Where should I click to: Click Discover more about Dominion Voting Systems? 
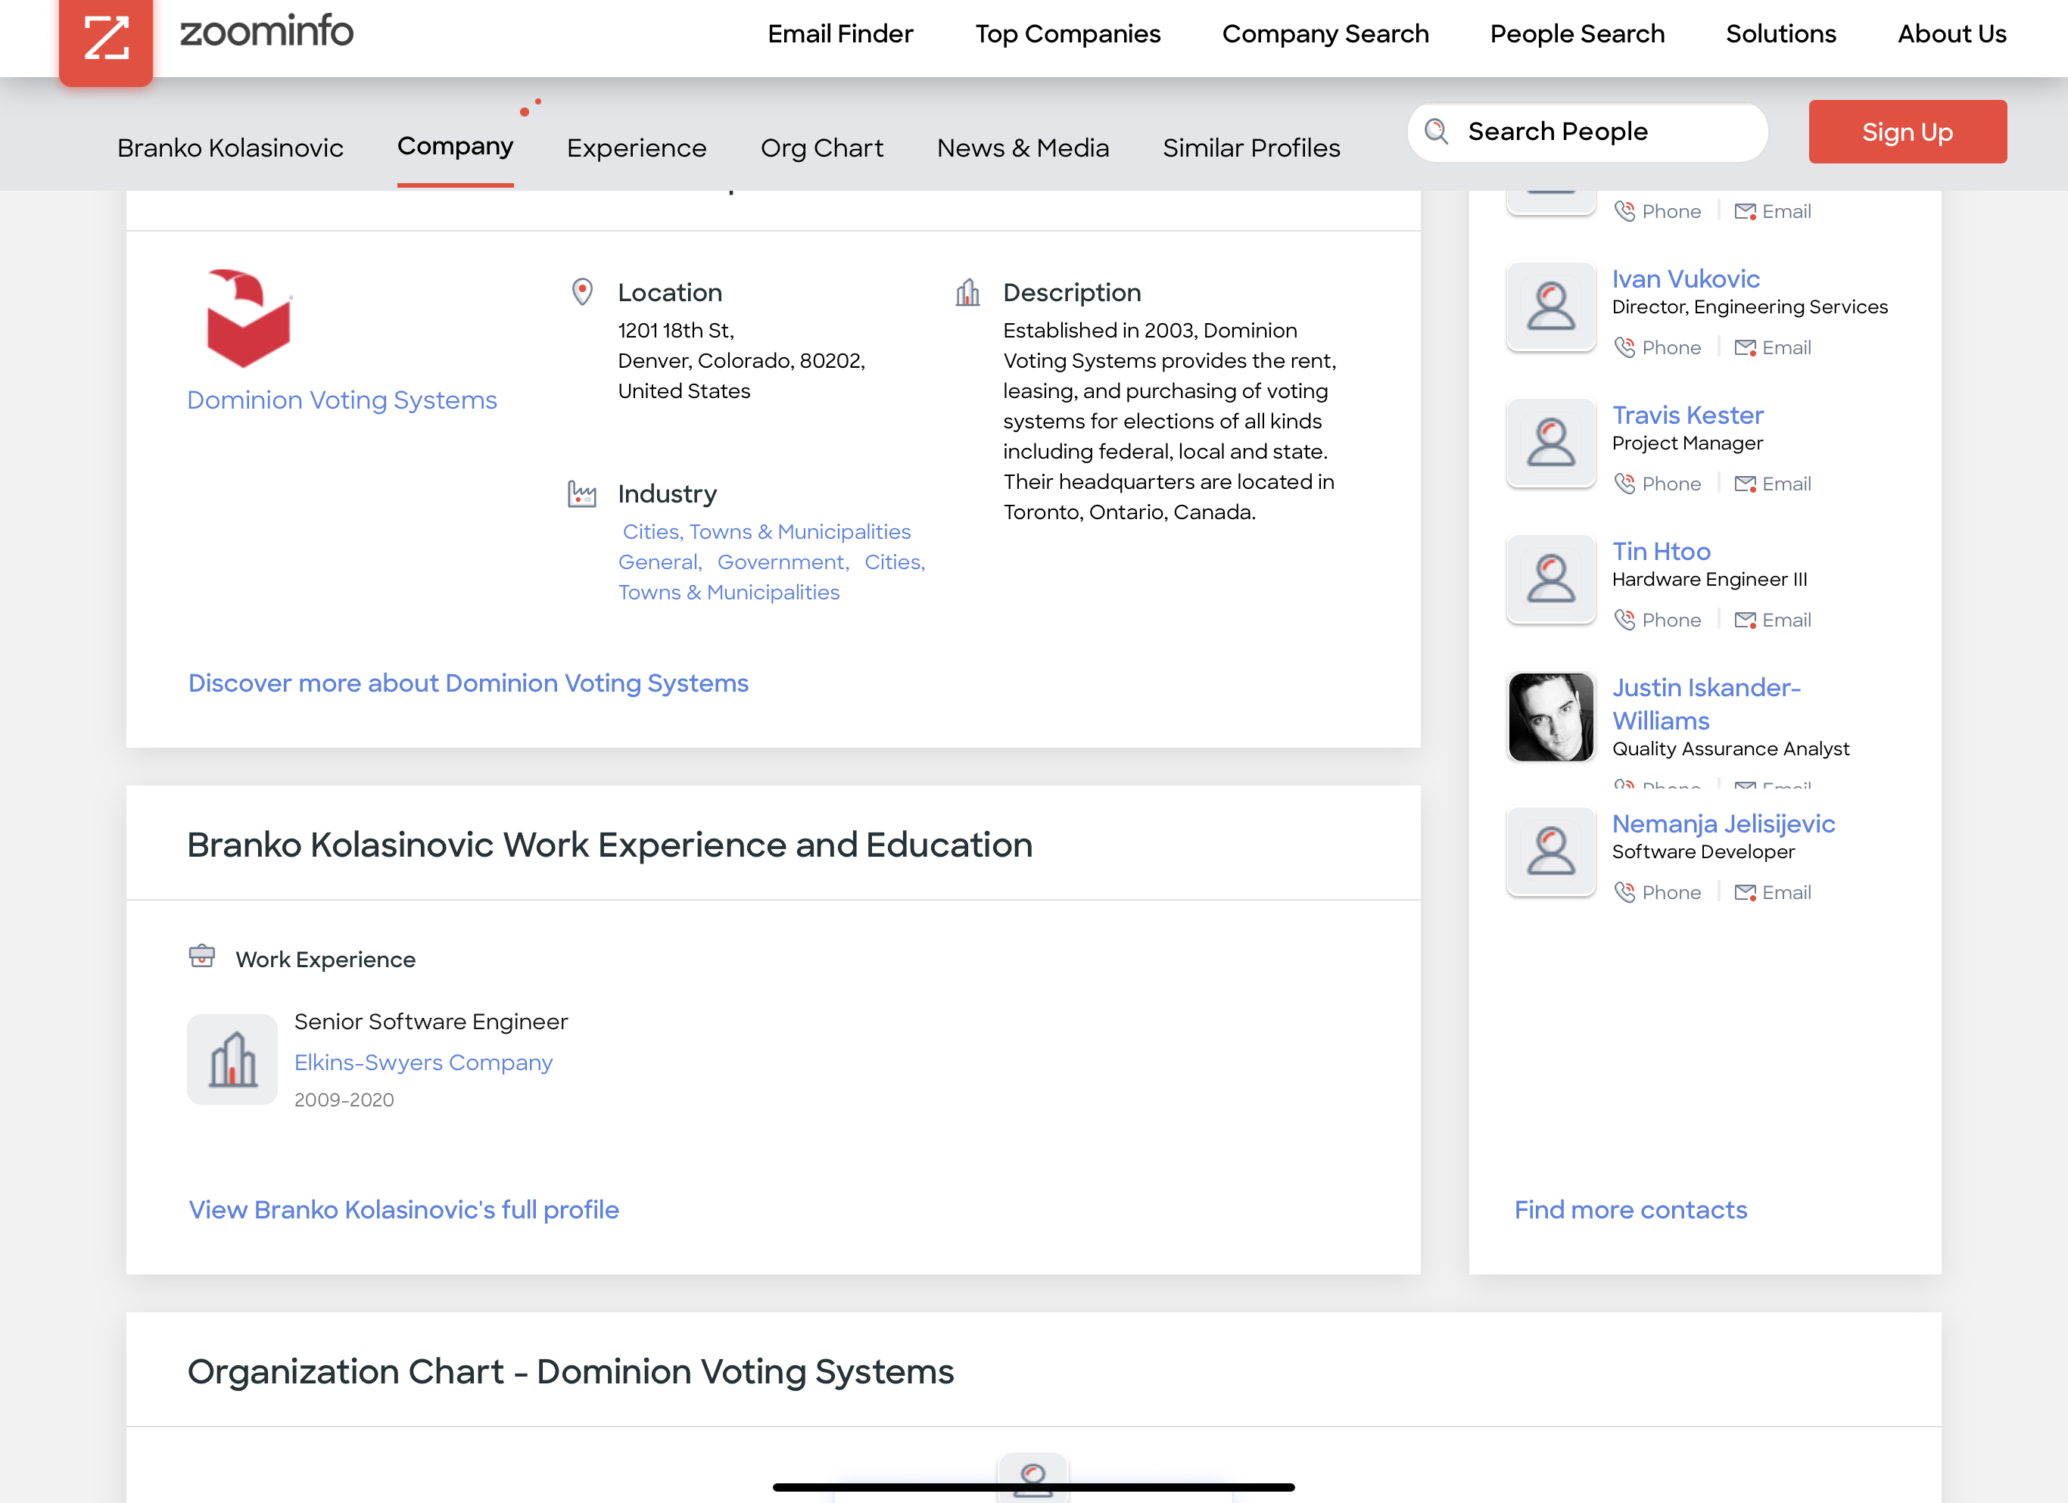pos(468,683)
